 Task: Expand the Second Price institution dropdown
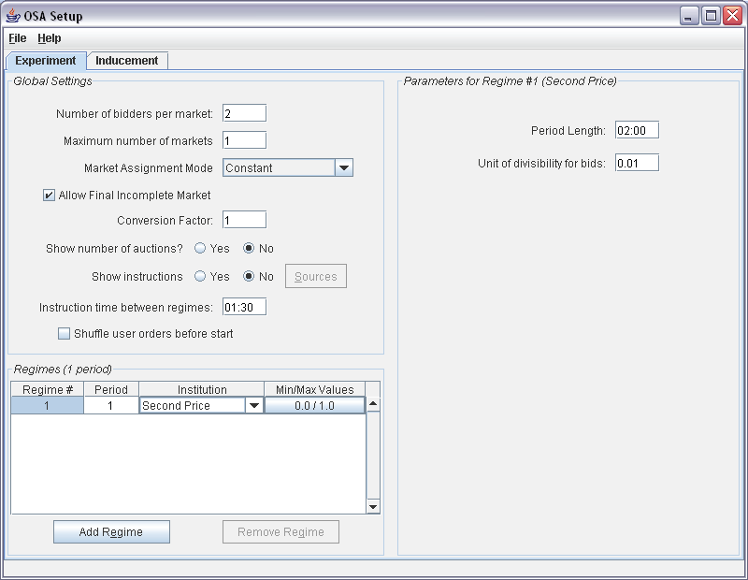tap(252, 406)
